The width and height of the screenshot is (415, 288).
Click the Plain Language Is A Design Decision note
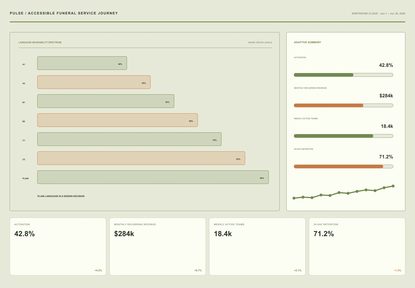[61, 196]
